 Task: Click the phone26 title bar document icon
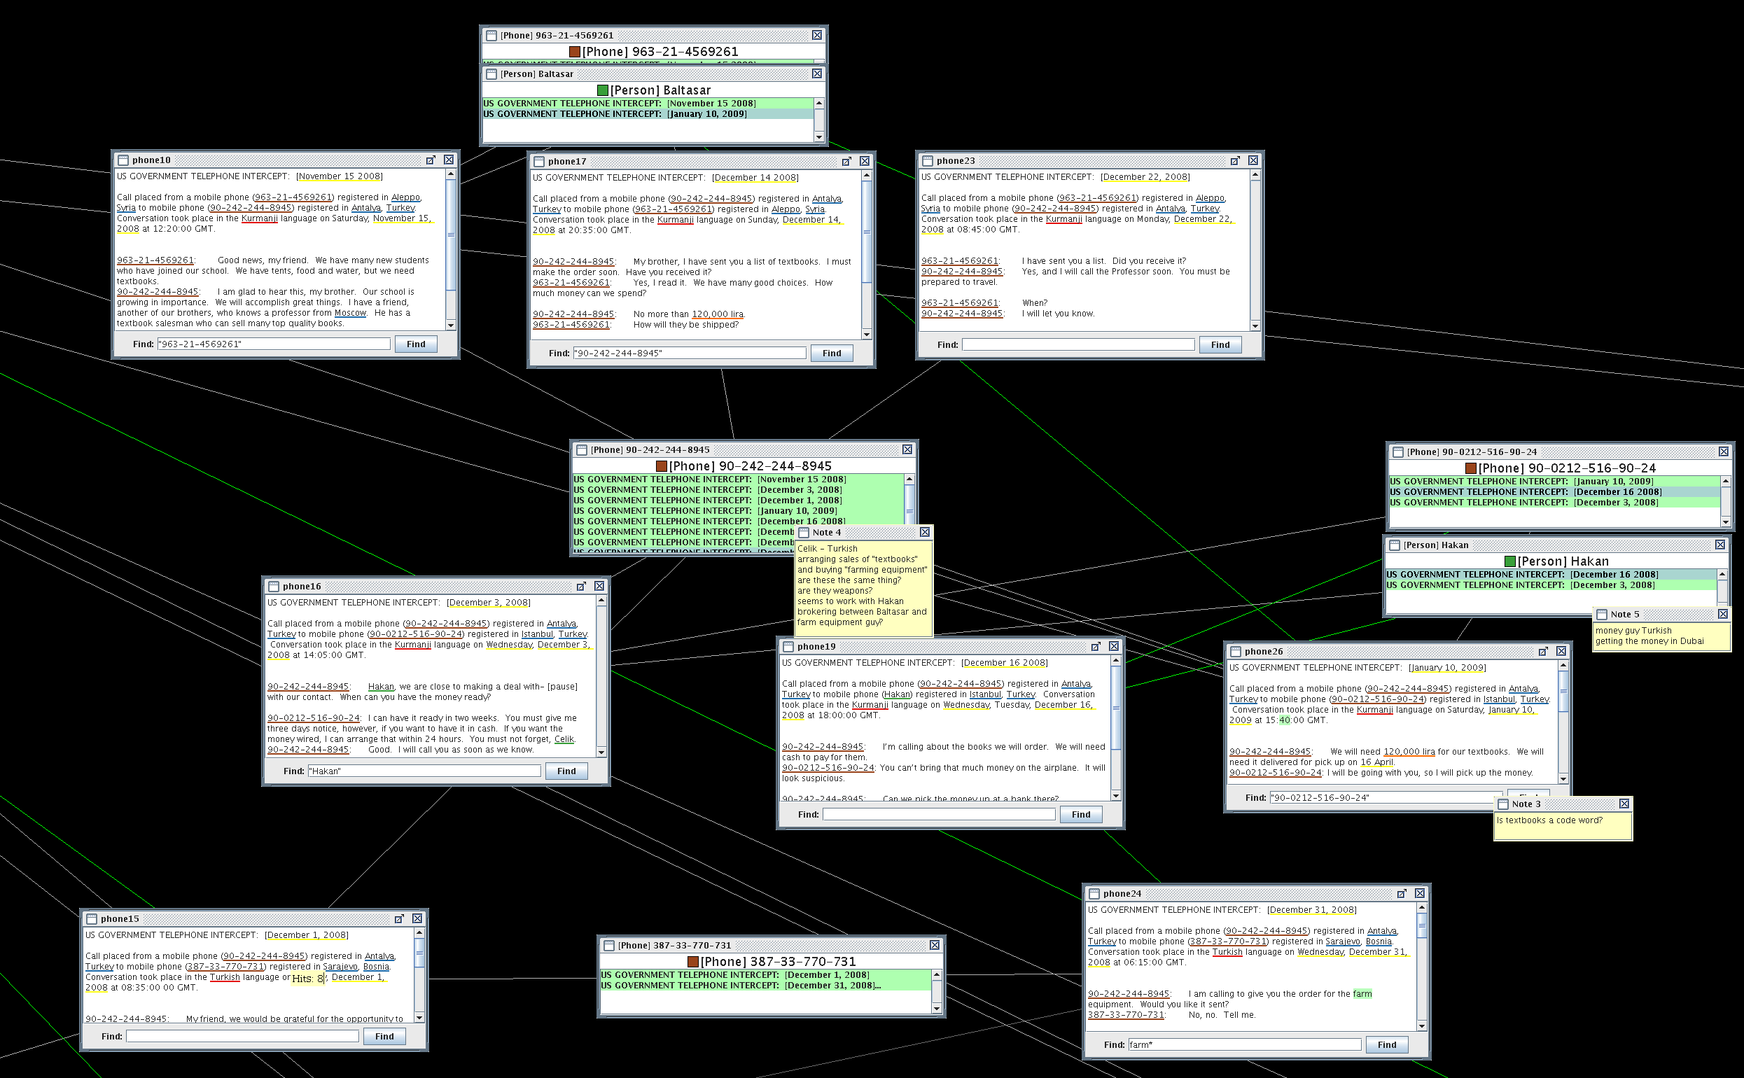1236,652
